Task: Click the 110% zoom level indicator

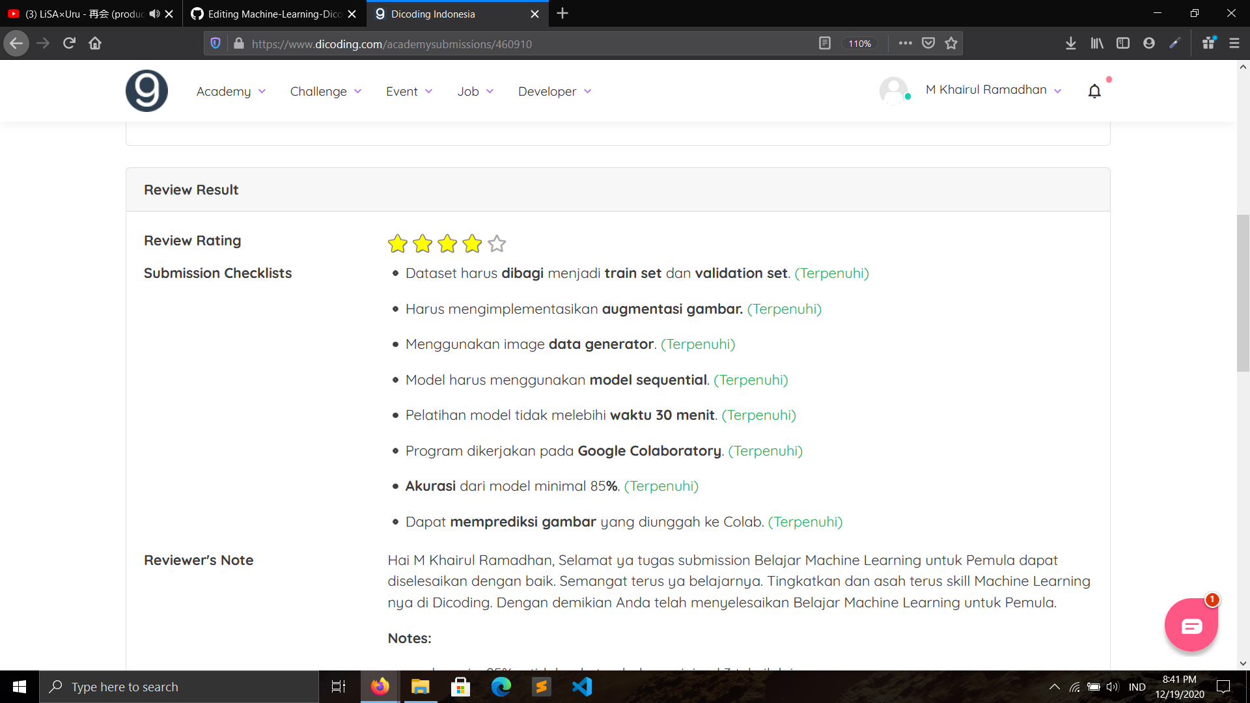Action: pyautogui.click(x=859, y=44)
